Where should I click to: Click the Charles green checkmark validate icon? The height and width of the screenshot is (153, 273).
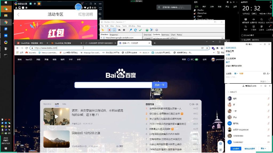pyautogui.click(x=140, y=30)
